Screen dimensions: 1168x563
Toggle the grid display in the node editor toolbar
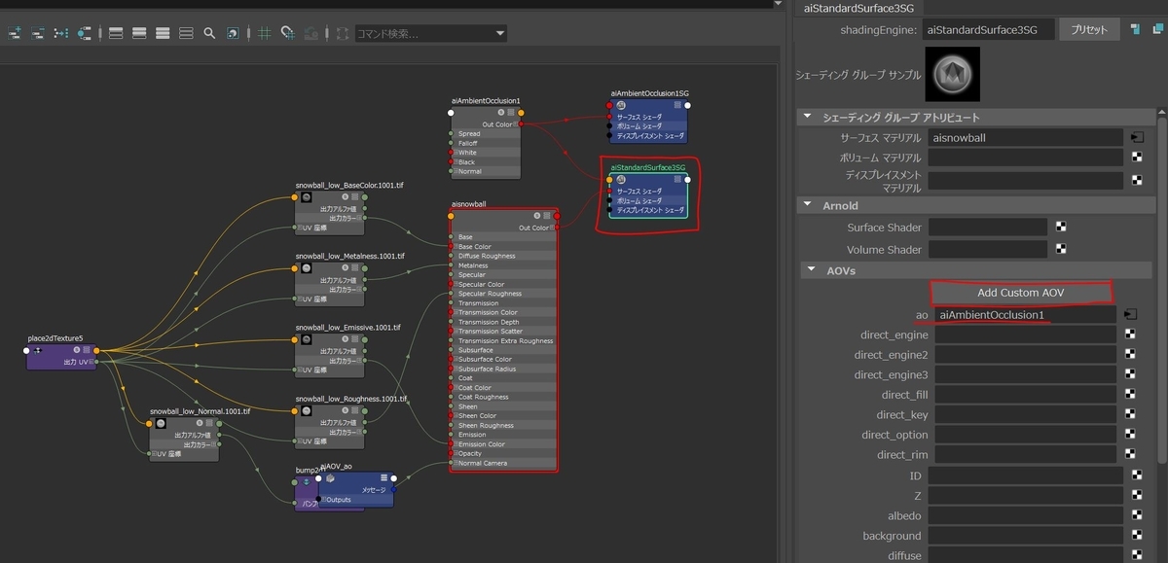click(x=264, y=33)
